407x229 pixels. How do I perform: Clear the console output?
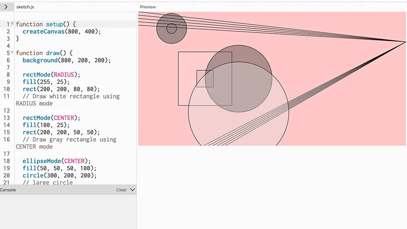pyautogui.click(x=121, y=190)
